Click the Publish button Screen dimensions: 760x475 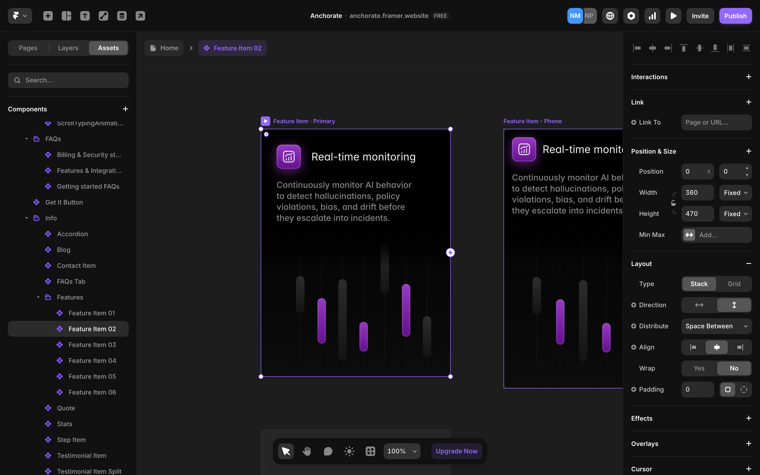735,16
